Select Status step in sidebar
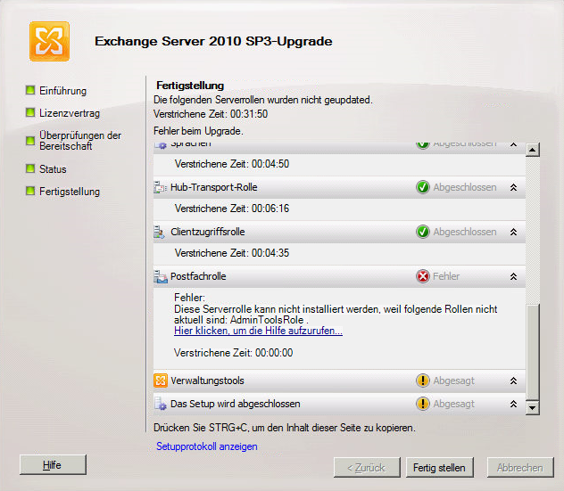The image size is (564, 491). point(53,168)
